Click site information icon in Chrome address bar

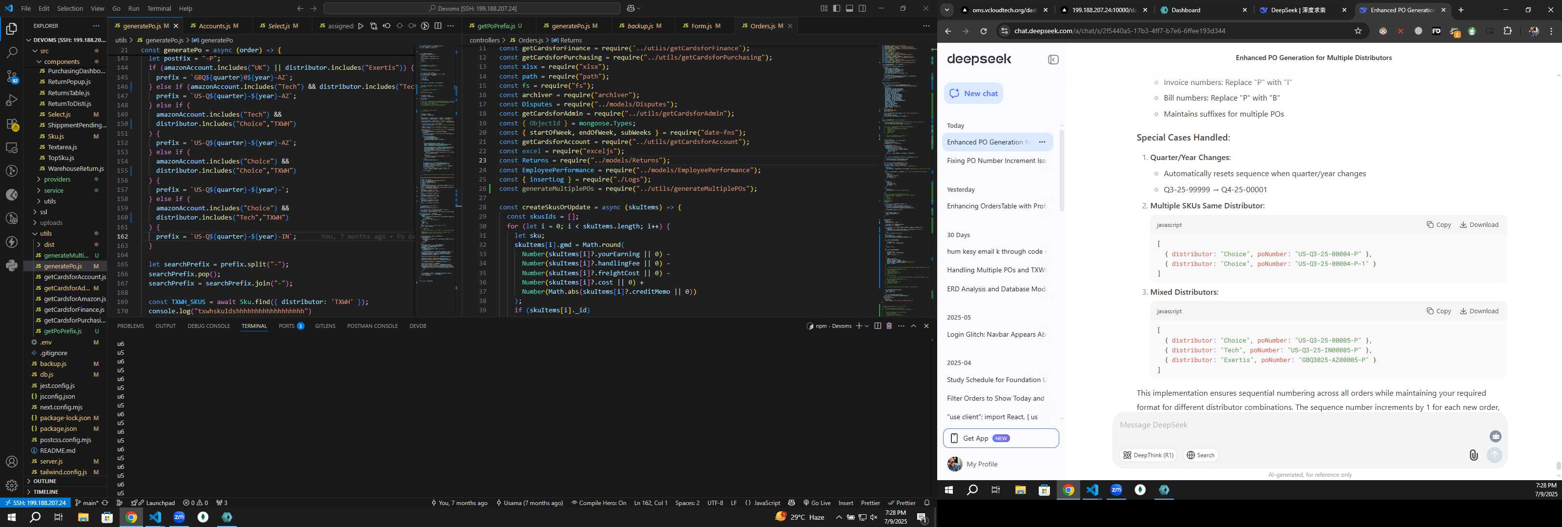(1004, 31)
